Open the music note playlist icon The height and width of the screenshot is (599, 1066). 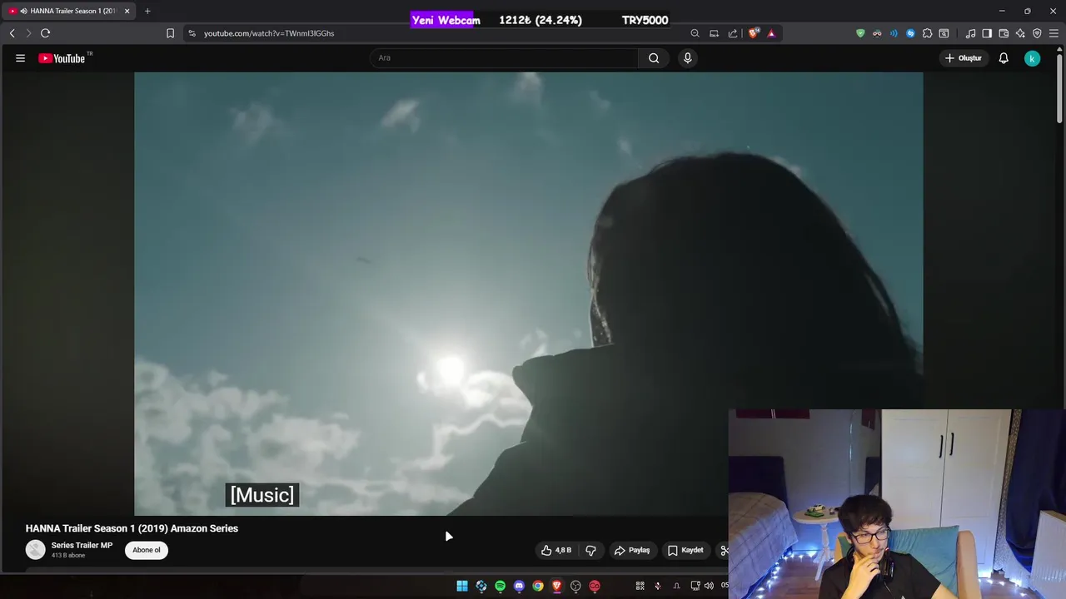coord(970,33)
